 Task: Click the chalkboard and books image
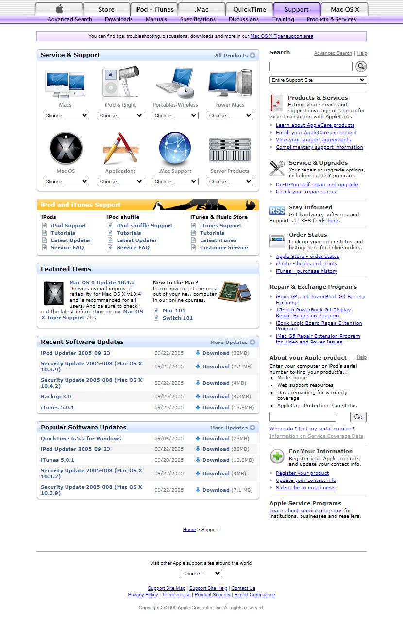point(235,291)
